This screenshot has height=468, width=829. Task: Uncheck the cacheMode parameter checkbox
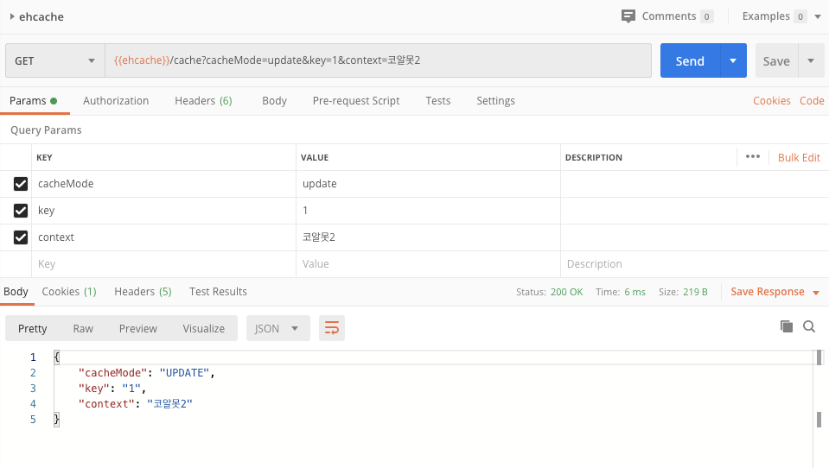pyautogui.click(x=21, y=184)
